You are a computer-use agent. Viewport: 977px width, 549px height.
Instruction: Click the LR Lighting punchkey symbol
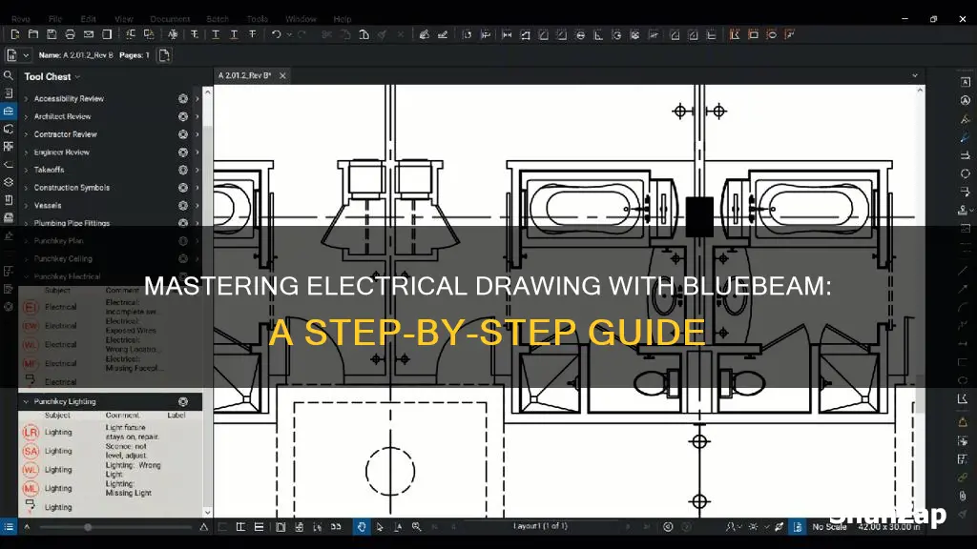[31, 432]
